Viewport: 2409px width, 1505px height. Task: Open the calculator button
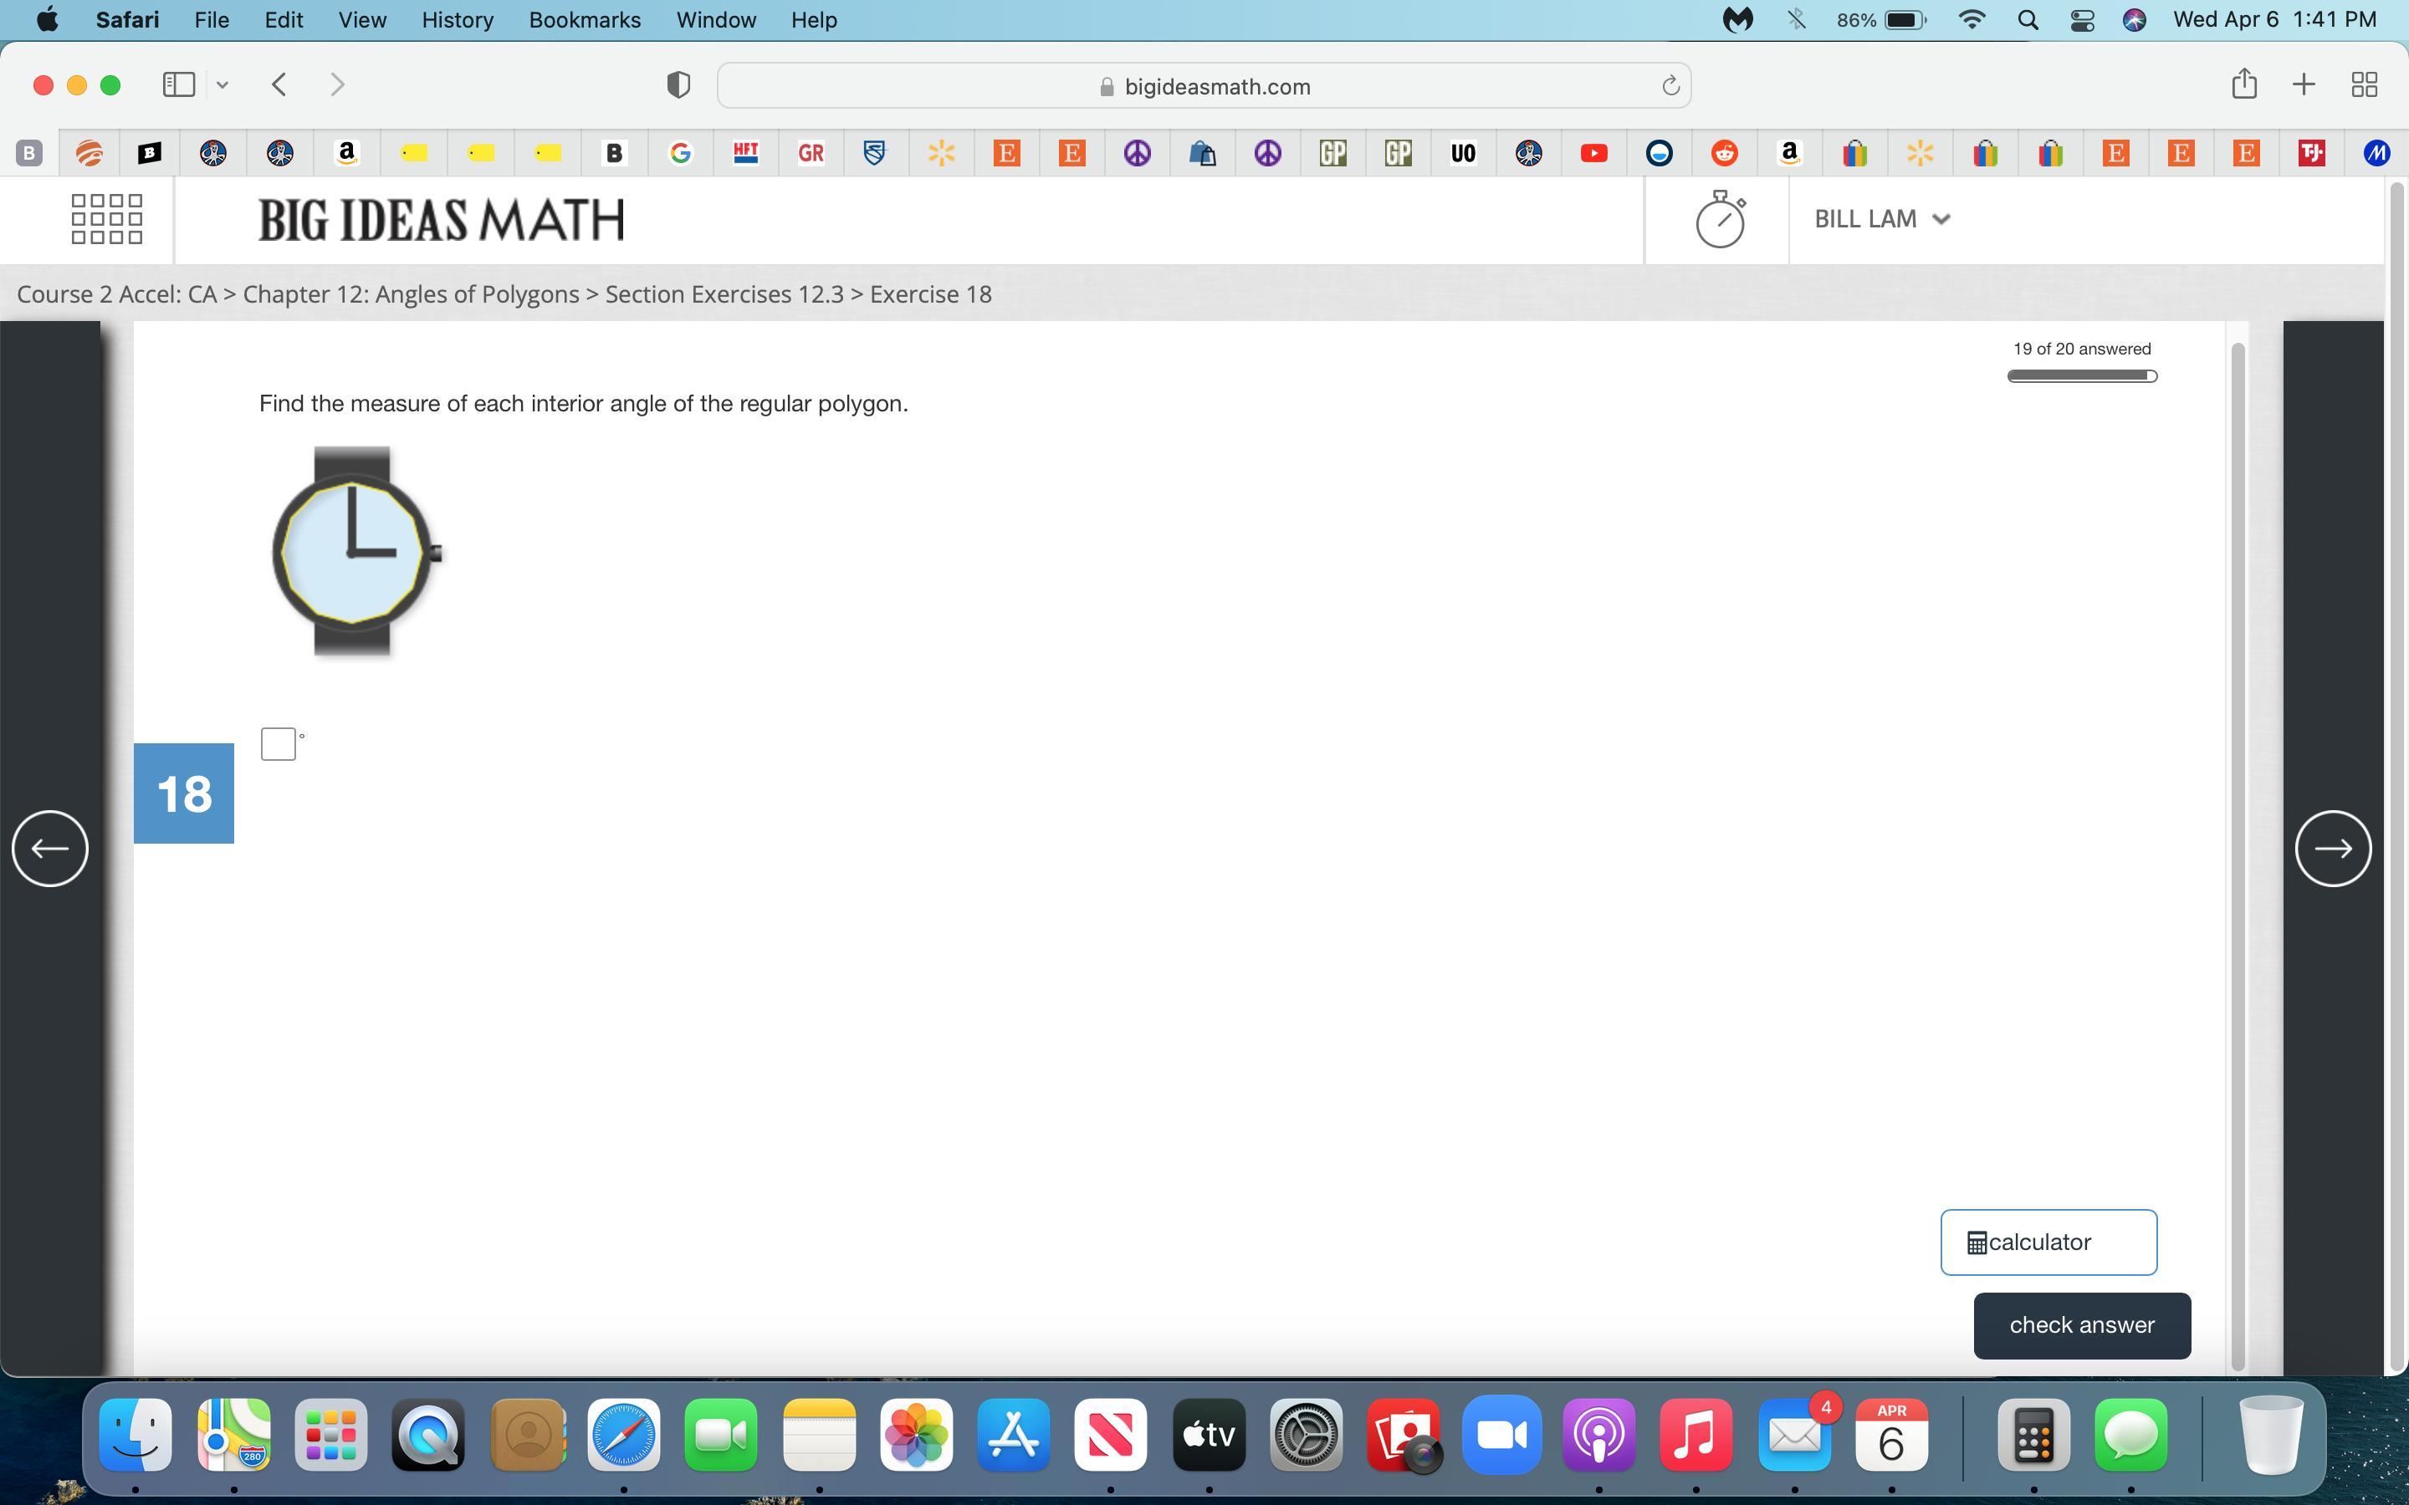tap(2048, 1242)
